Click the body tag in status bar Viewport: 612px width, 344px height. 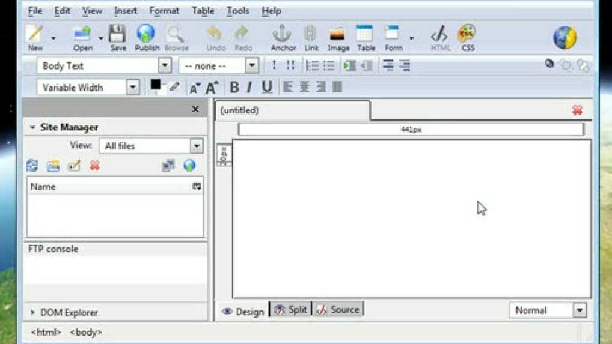pyautogui.click(x=86, y=332)
